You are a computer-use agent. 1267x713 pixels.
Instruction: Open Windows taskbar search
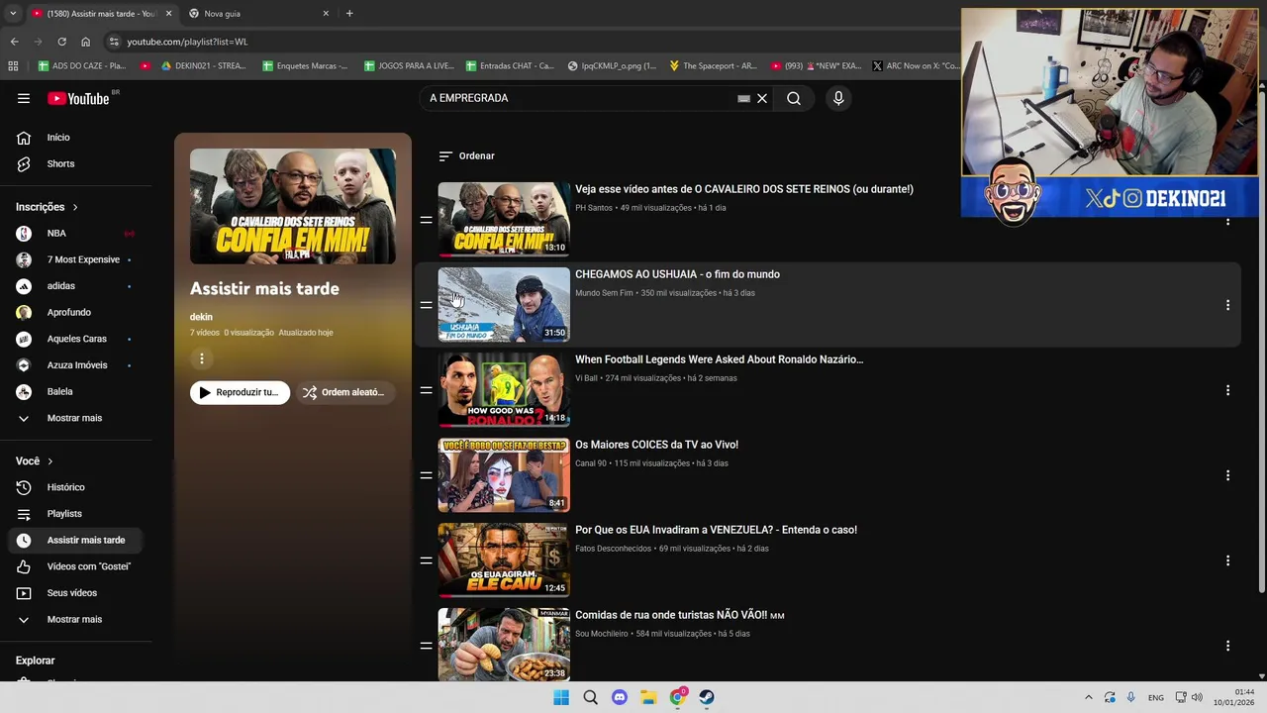[x=591, y=697]
